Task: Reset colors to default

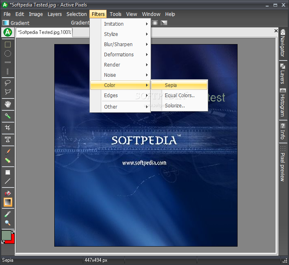Action: [3, 242]
